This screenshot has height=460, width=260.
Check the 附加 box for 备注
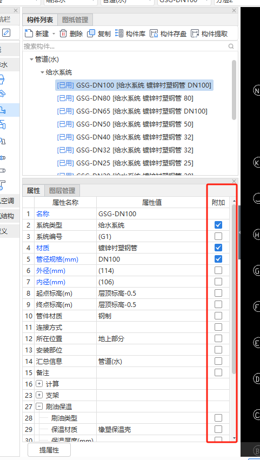pos(218,372)
